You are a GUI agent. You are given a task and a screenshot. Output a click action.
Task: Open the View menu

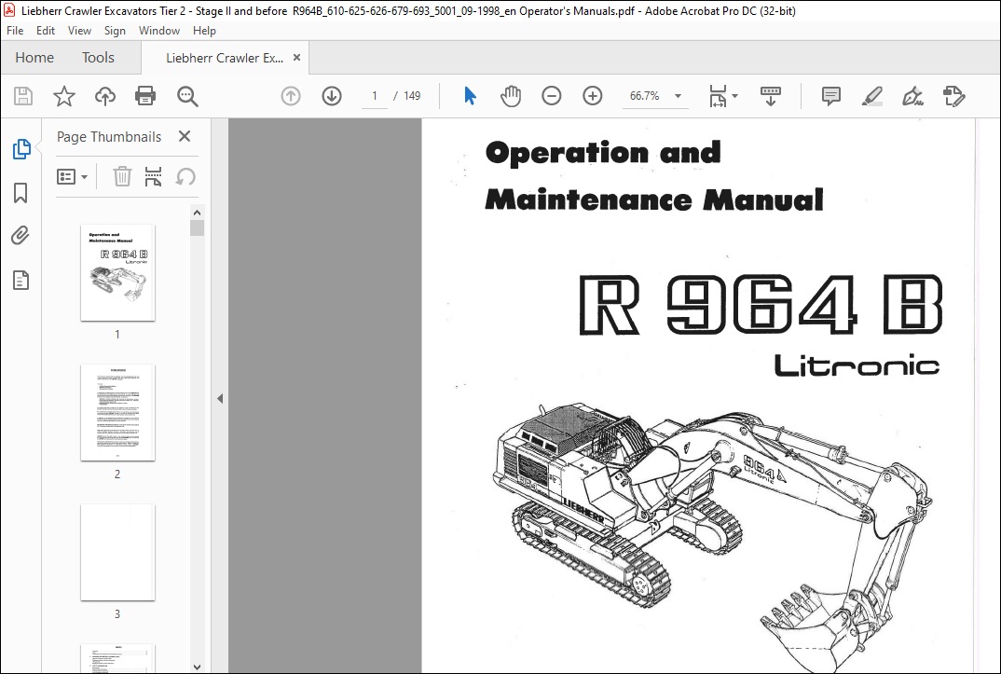tap(79, 31)
